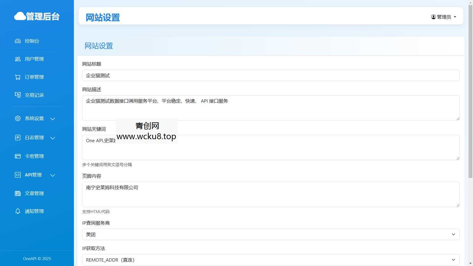
Task: Open the IP查询服务商 dropdown showing 美团
Action: (271, 234)
